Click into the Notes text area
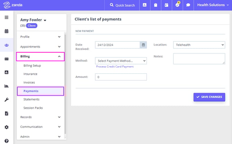Screen dimensions: 232x144 199,59
